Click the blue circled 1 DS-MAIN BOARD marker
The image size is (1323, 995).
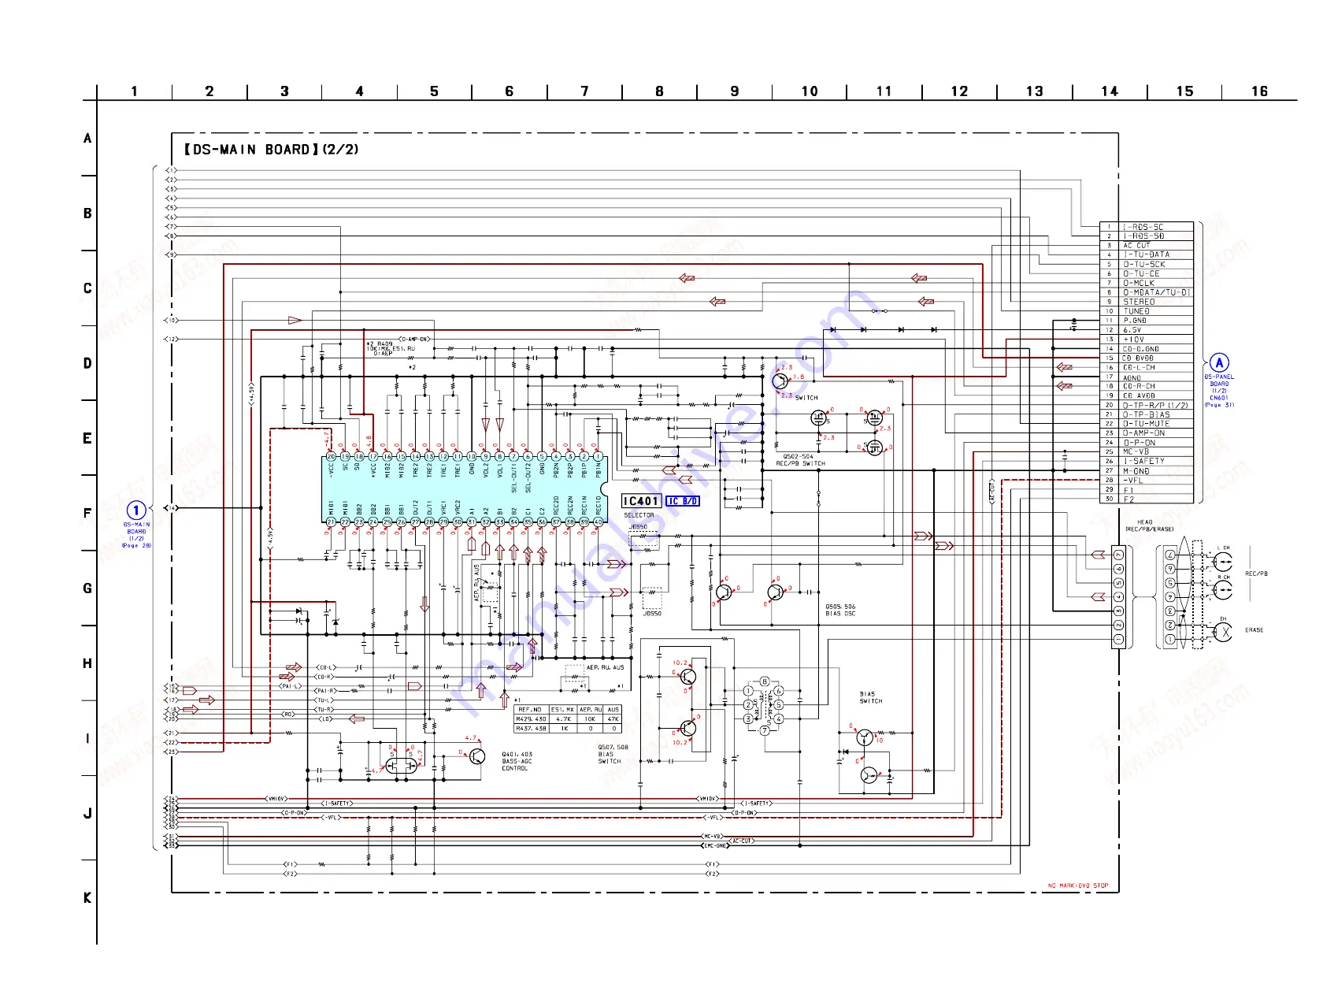point(136,510)
